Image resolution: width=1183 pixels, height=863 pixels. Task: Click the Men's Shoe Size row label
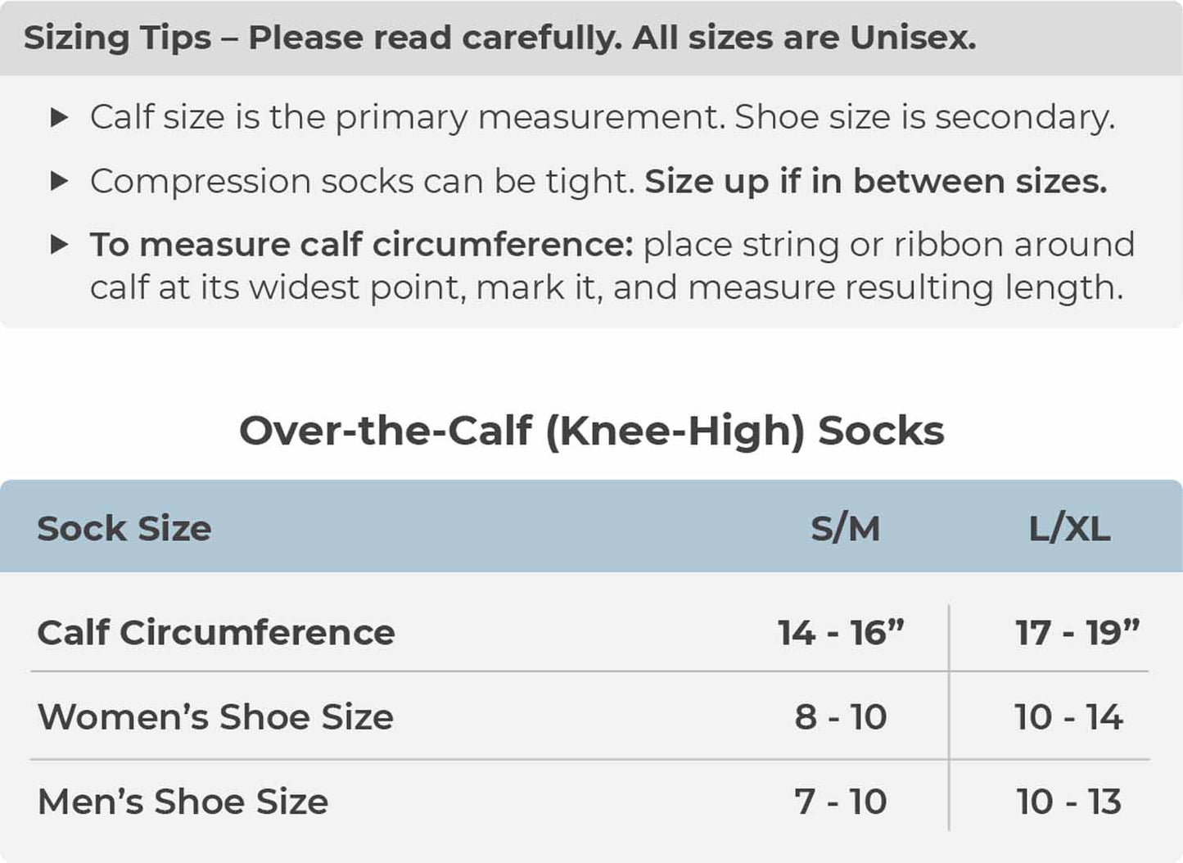coord(183,802)
